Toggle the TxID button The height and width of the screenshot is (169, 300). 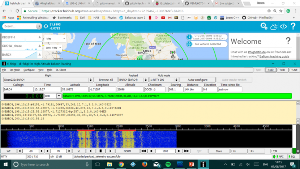[x=282, y=70]
